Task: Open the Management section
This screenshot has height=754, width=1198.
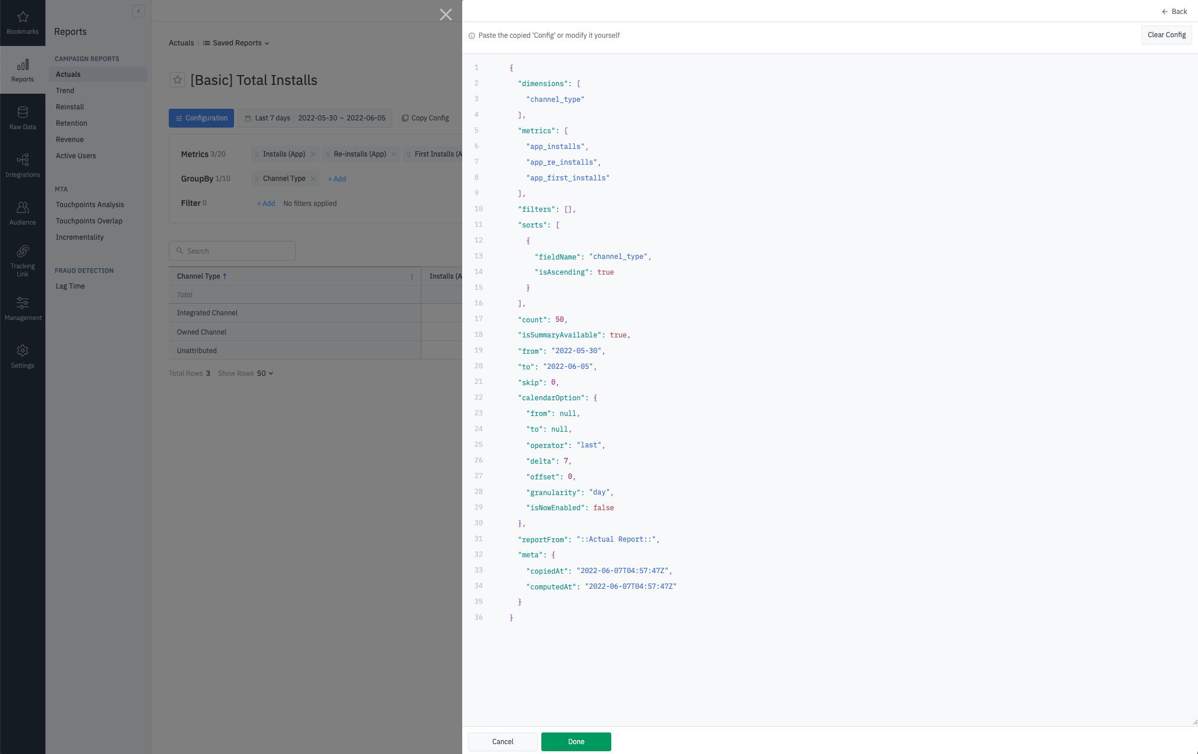Action: pos(23,308)
